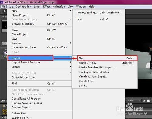Select Collect Files

[x=40, y=114]
